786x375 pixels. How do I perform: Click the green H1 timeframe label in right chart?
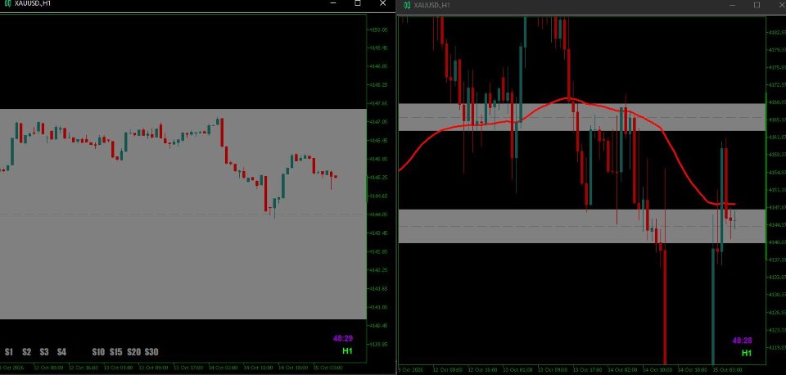click(747, 353)
